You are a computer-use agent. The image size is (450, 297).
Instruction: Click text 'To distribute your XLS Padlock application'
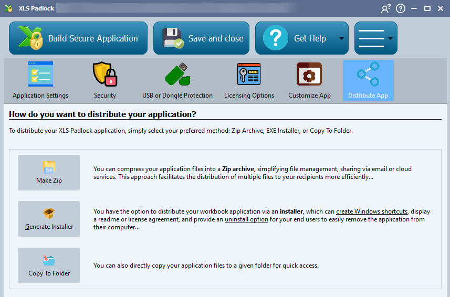pyautogui.click(x=67, y=131)
